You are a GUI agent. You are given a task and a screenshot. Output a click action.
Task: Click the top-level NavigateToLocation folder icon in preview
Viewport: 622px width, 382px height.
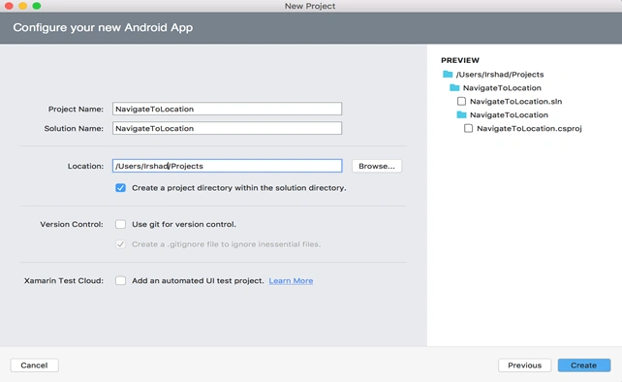(x=454, y=88)
